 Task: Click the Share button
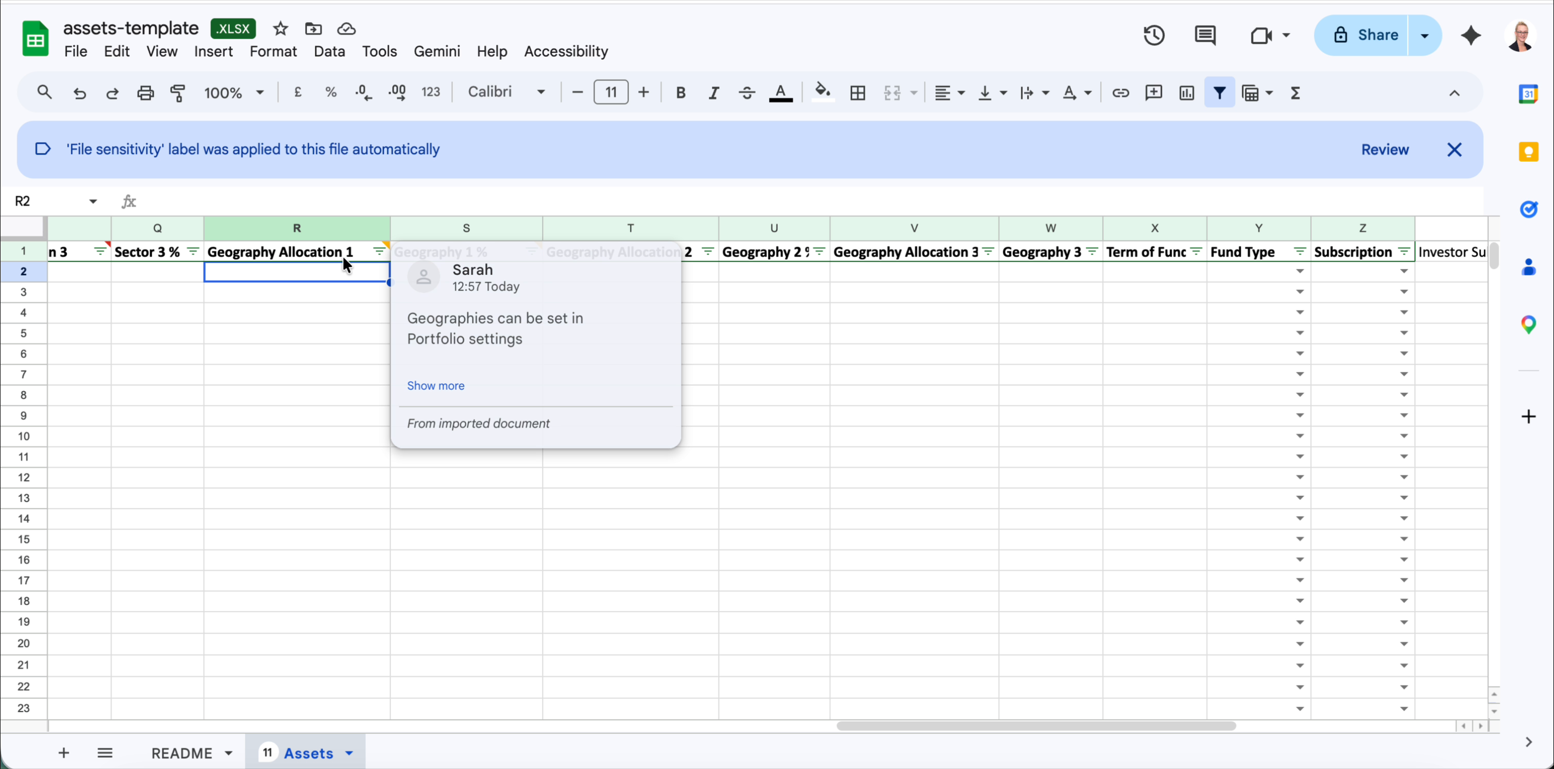pyautogui.click(x=1362, y=36)
